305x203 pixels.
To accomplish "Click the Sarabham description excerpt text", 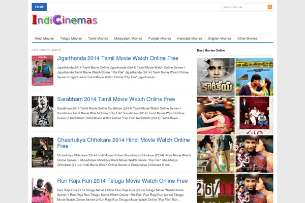I will click(121, 113).
